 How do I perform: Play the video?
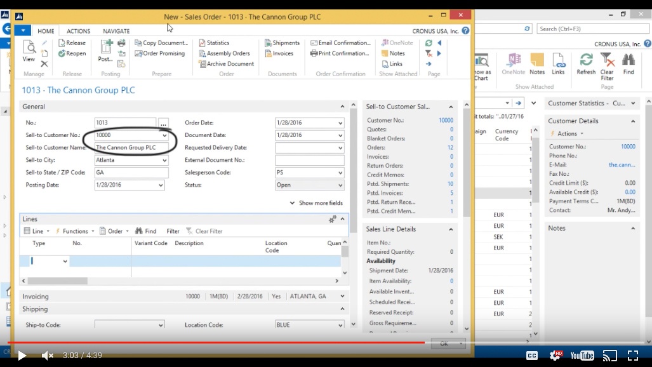tap(22, 356)
